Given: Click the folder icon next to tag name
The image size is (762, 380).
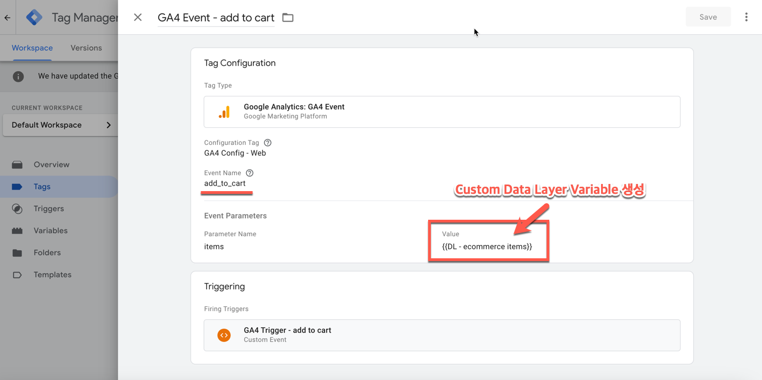Looking at the screenshot, I should 288,18.
